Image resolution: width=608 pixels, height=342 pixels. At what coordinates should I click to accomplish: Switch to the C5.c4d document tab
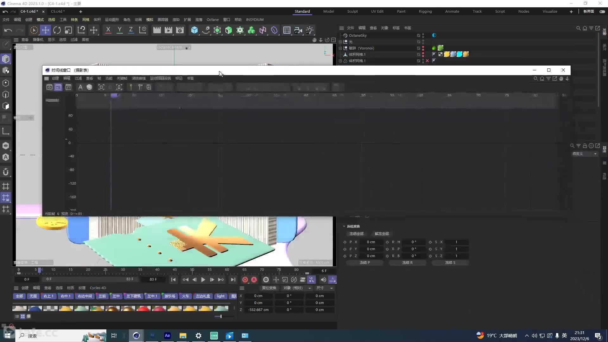[x=58, y=11]
